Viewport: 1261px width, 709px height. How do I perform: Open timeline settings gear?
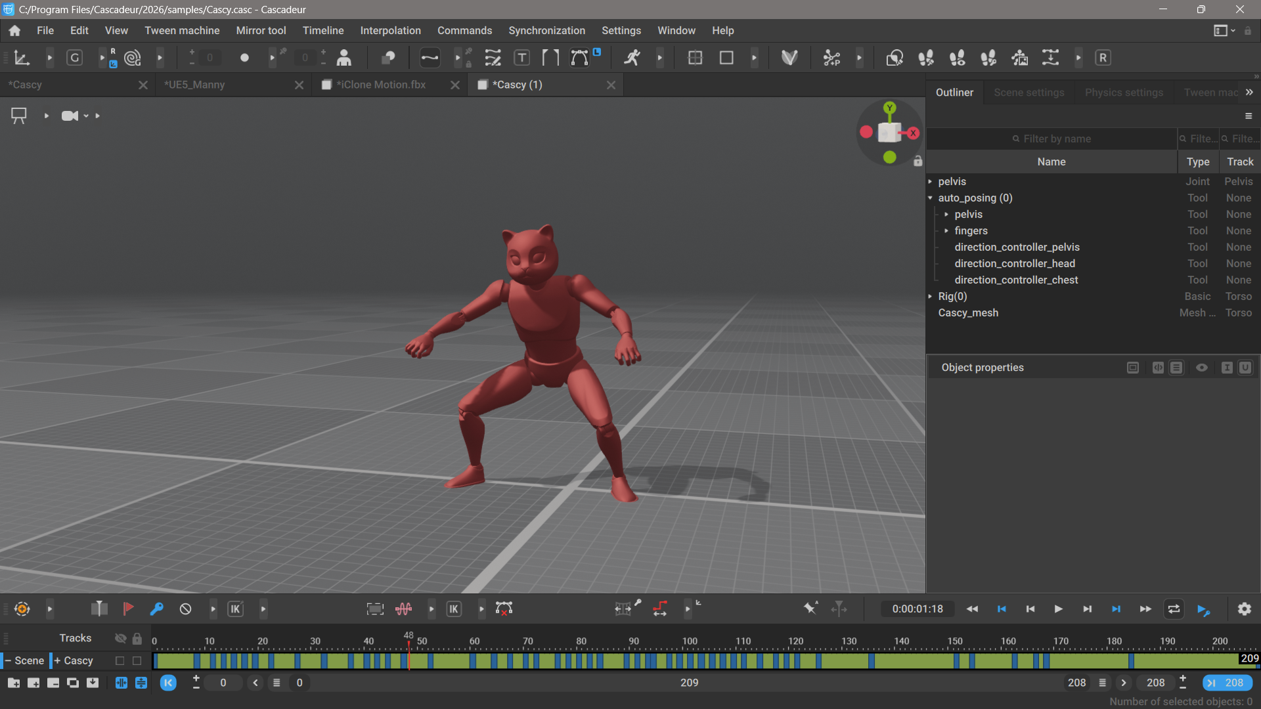coord(1244,609)
